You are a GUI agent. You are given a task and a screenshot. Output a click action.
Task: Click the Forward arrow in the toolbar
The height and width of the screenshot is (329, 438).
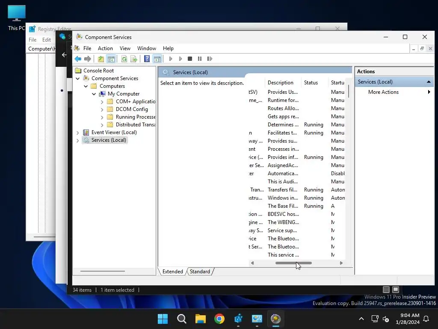click(x=88, y=59)
